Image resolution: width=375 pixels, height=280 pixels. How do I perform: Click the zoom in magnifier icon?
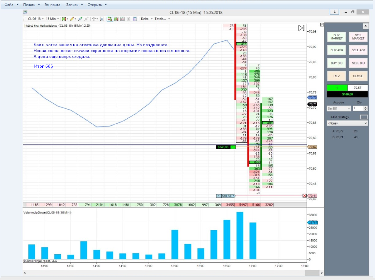click(x=80, y=19)
